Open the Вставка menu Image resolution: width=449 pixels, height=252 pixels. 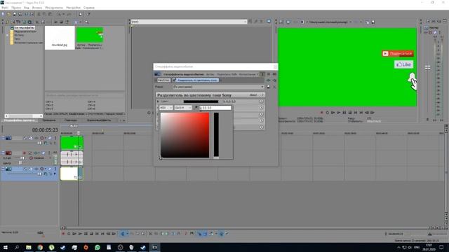click(37, 8)
